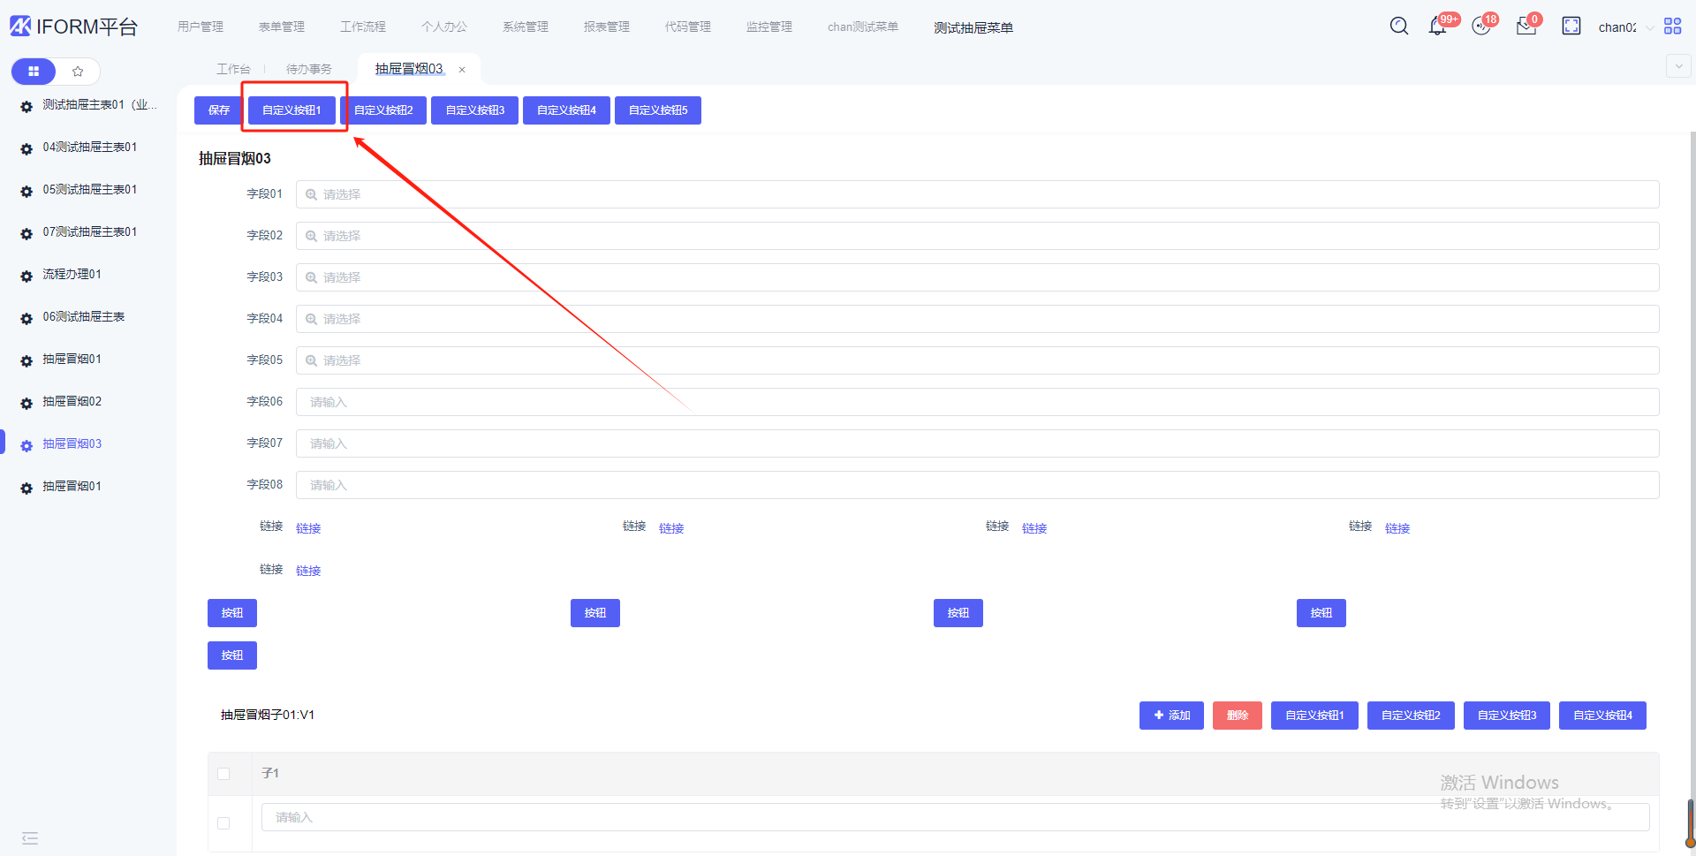Click the red 删除 button
Viewport: 1696px width, 856px height.
click(1237, 716)
